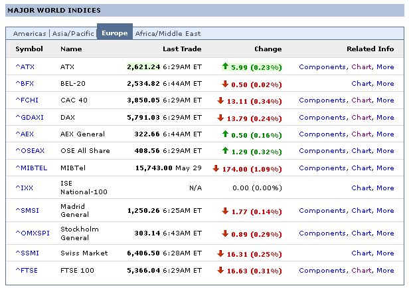Click the ATX last trade value 2,621.24

point(143,67)
